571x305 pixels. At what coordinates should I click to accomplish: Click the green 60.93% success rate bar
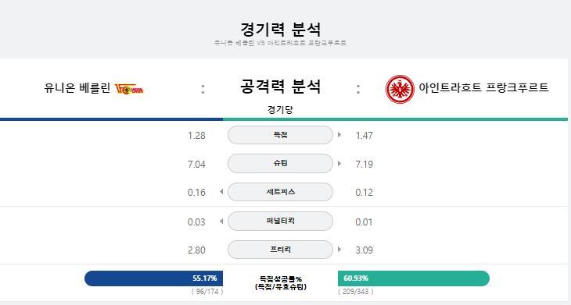414,278
